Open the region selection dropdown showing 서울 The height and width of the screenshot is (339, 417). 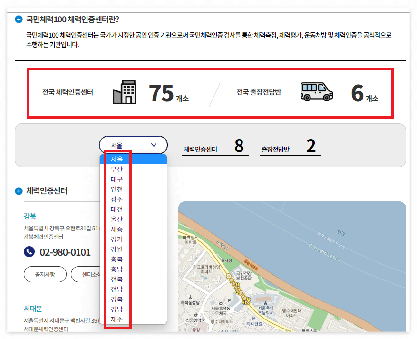[133, 145]
